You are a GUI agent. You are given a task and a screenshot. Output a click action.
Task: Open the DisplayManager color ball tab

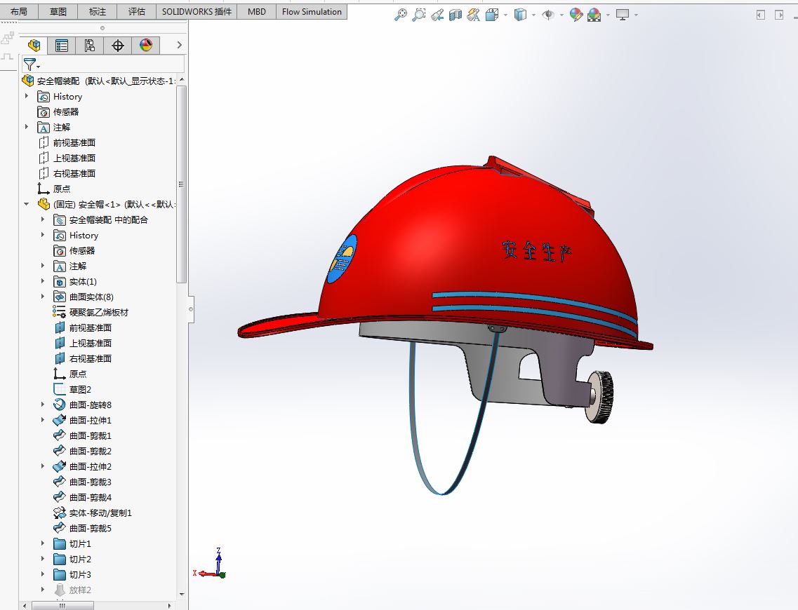coord(146,46)
